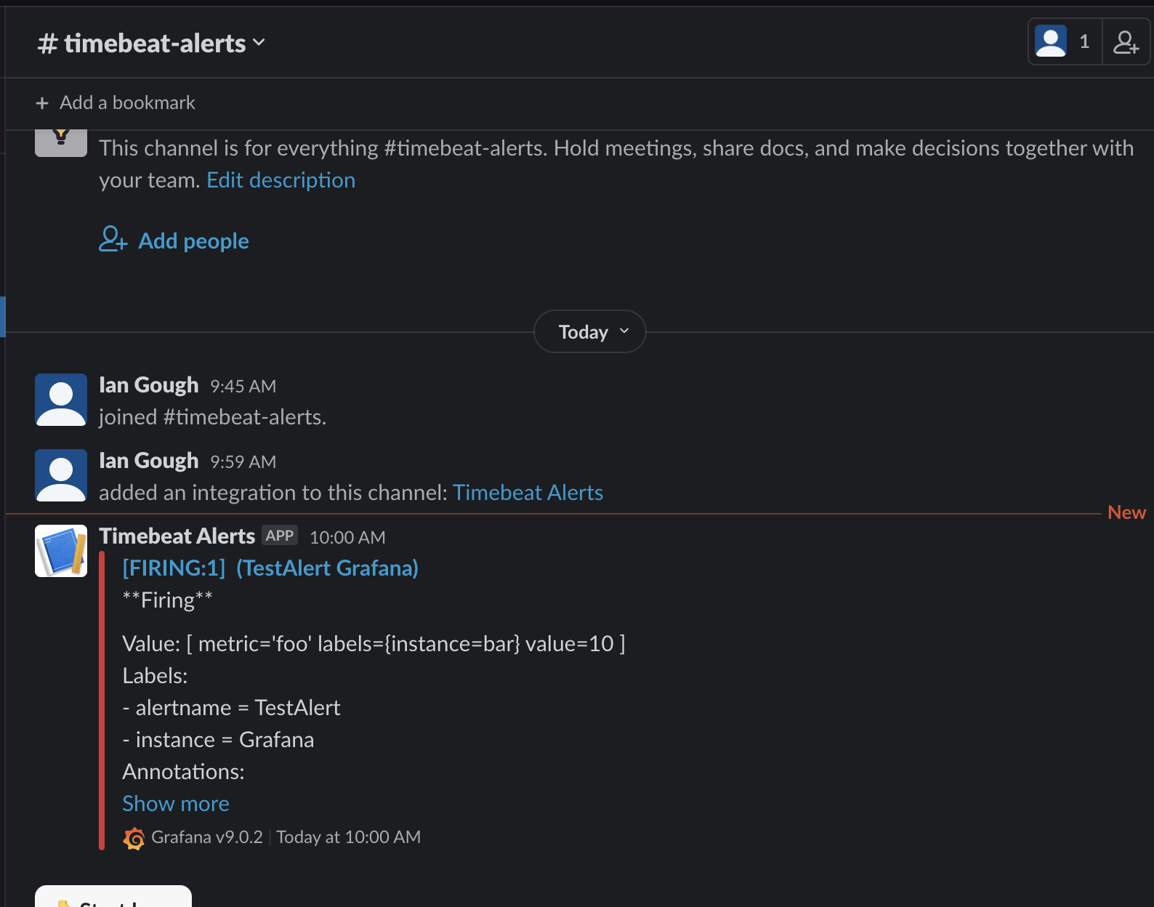Click the add people icon in header
Image resolution: width=1154 pixels, height=907 pixels.
[1126, 41]
